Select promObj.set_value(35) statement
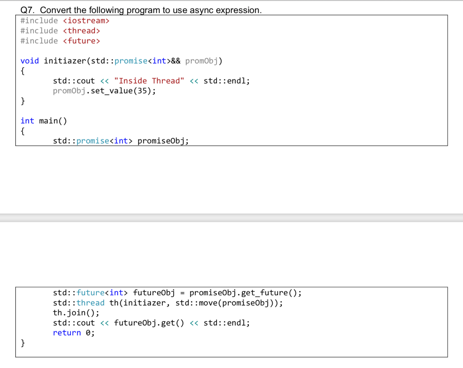Image resolution: width=463 pixels, height=368 pixels. point(104,90)
